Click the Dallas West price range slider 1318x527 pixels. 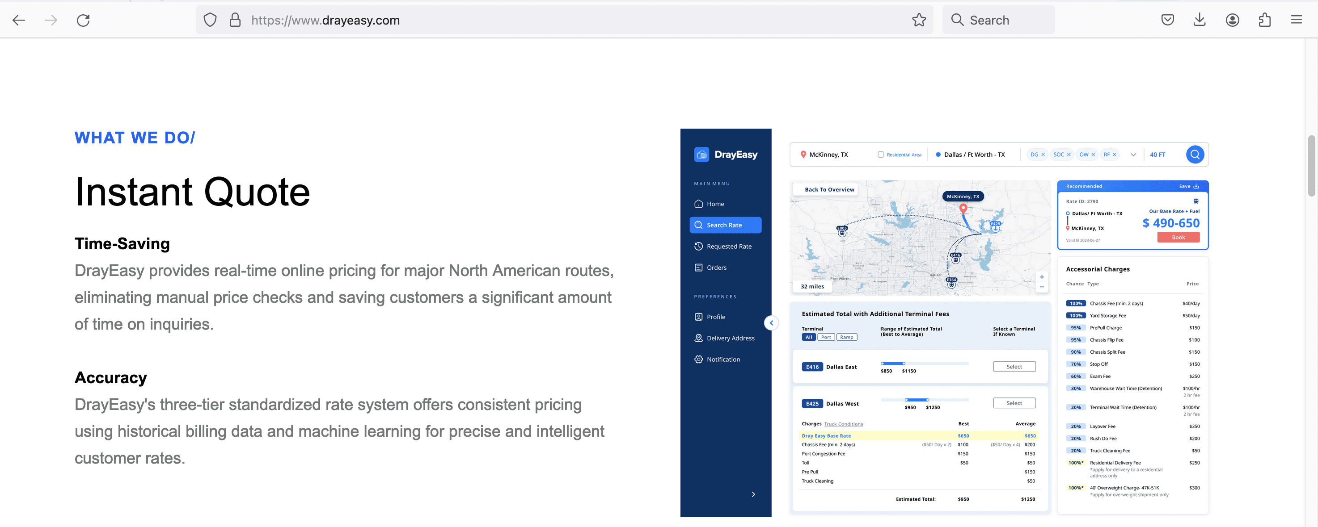pyautogui.click(x=917, y=400)
